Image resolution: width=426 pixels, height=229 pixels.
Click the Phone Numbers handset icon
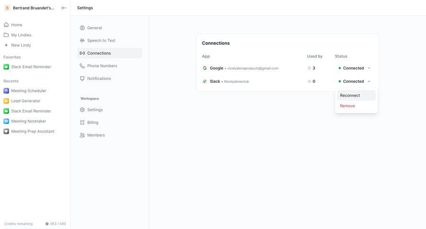click(x=82, y=66)
